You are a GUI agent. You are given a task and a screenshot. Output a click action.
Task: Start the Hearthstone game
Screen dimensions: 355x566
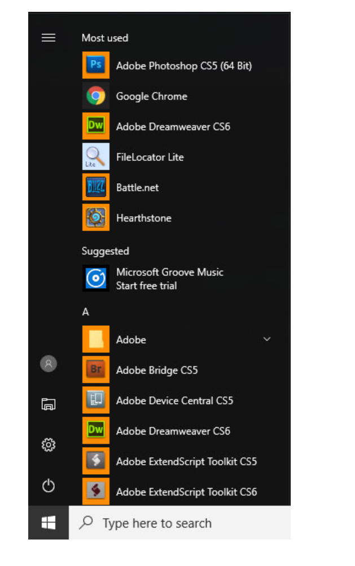(143, 218)
